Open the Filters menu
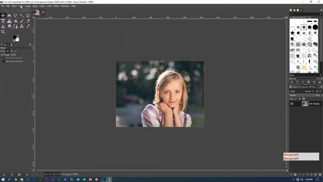 (x=57, y=6)
